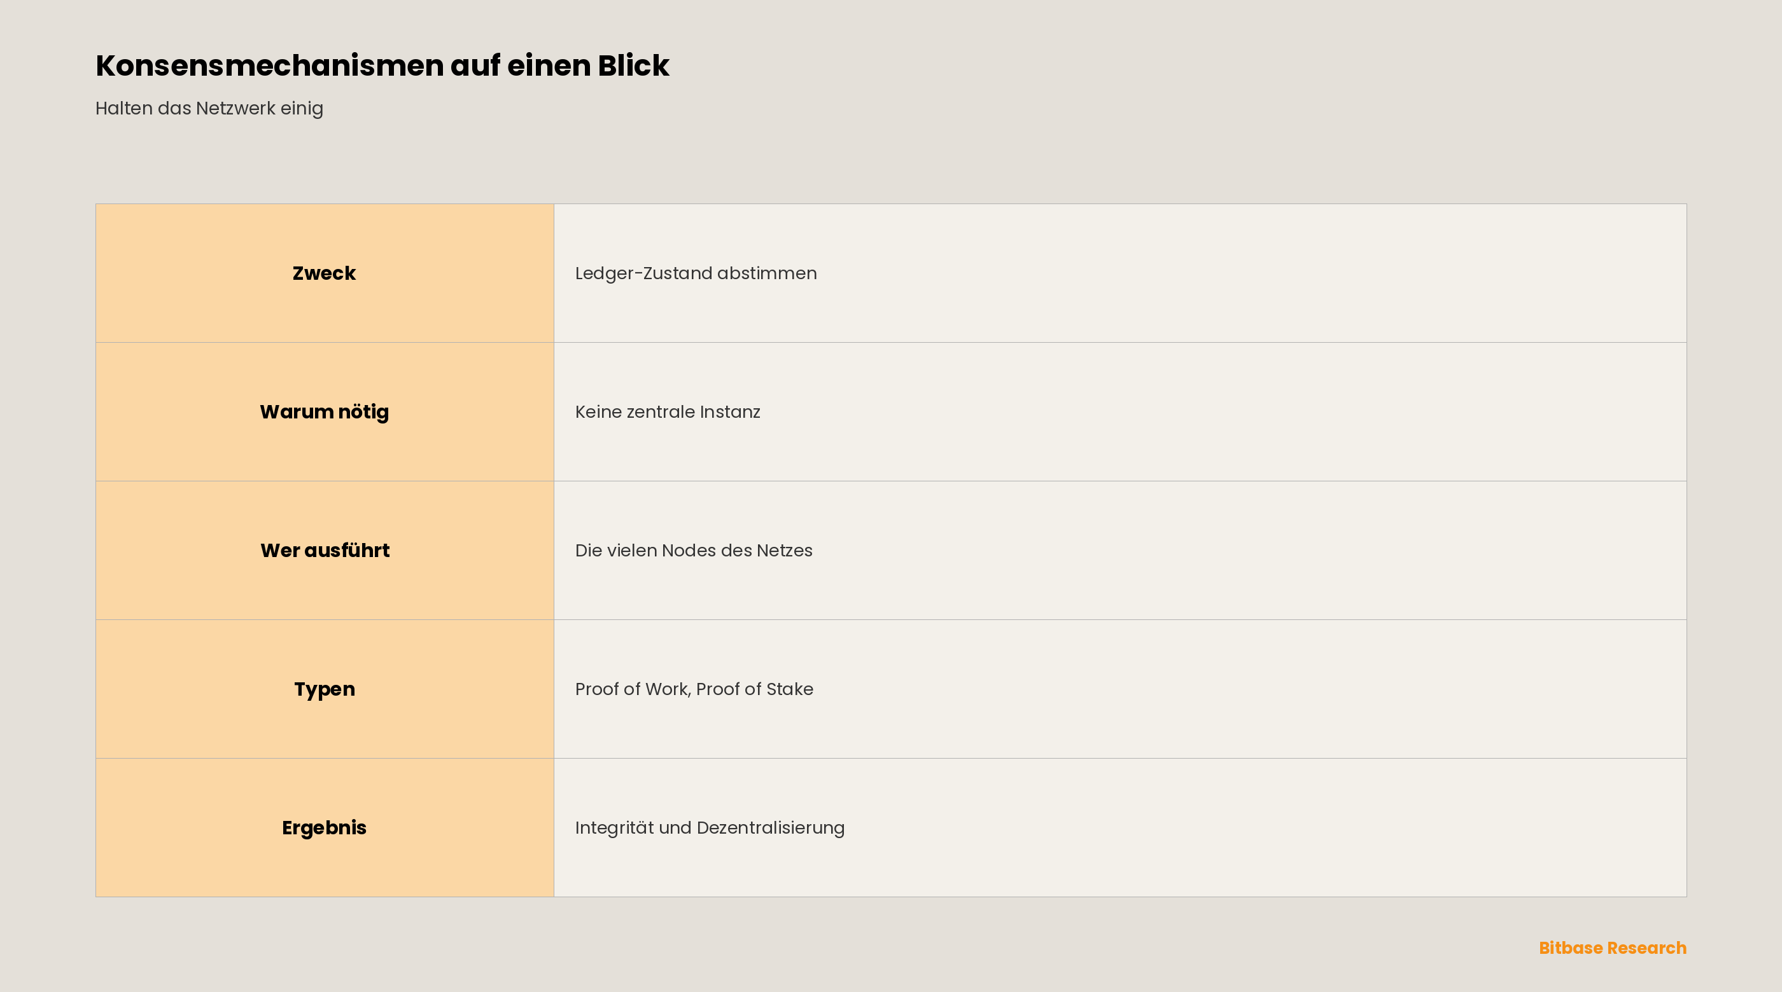Select the subtitle Halten das Netzwerk einig
This screenshot has height=992, width=1782.
(209, 109)
